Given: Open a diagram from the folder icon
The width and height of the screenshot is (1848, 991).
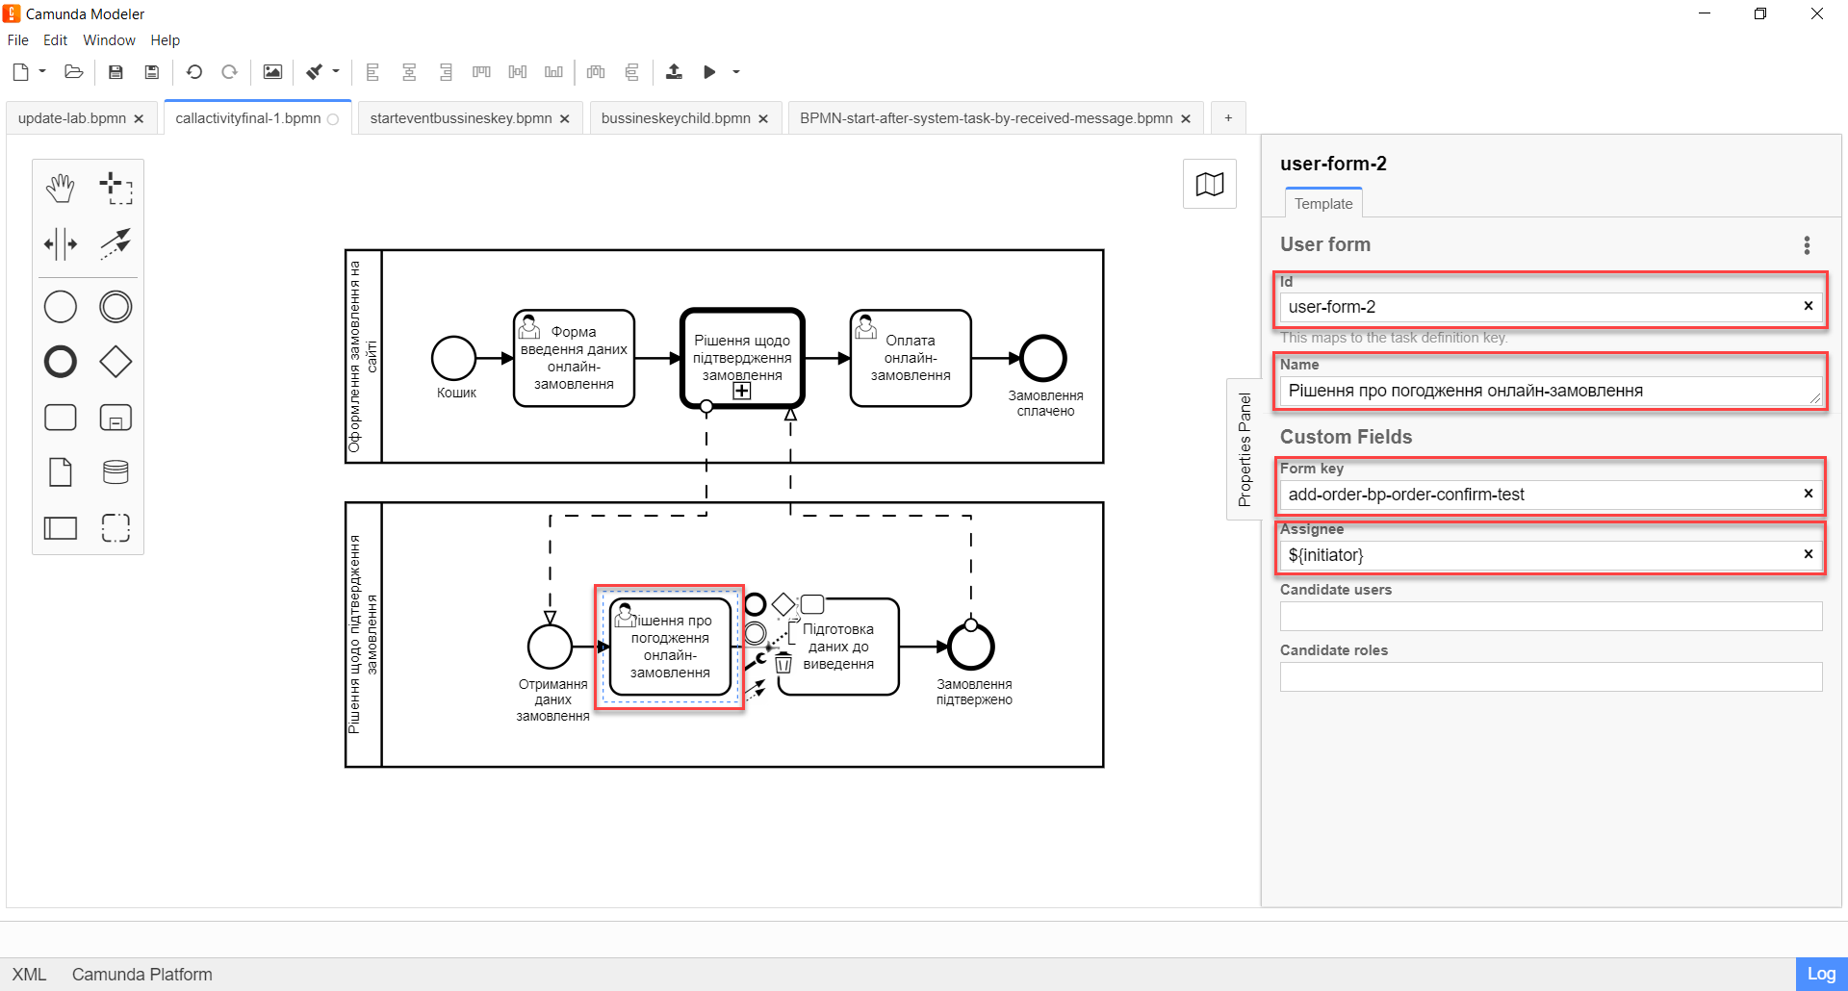Looking at the screenshot, I should click(73, 72).
